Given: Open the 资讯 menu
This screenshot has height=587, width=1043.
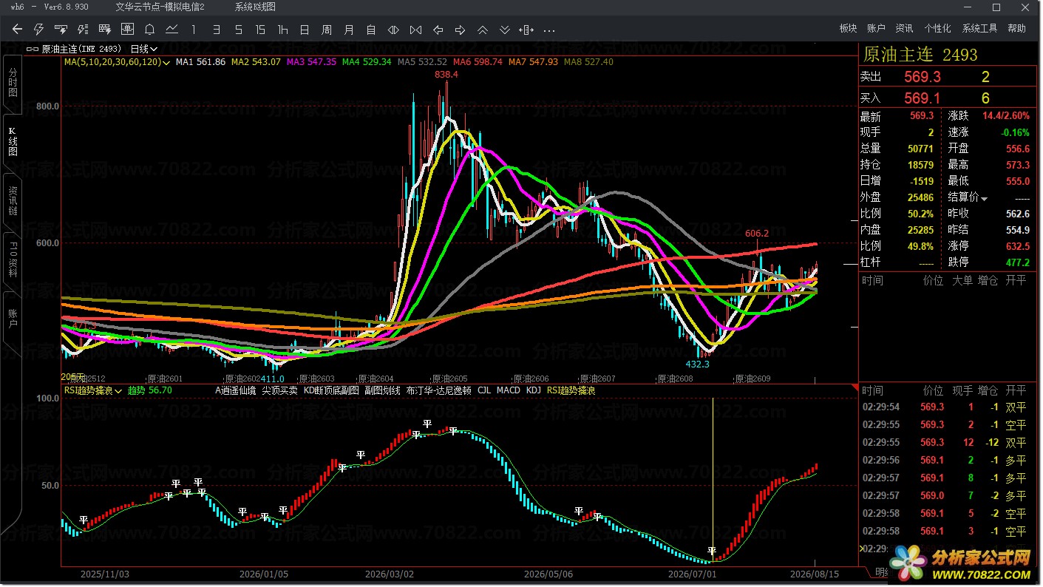Looking at the screenshot, I should [x=904, y=29].
